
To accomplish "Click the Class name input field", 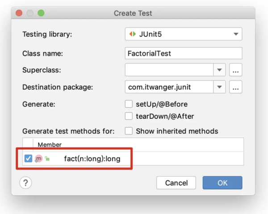I will click(x=183, y=53).
